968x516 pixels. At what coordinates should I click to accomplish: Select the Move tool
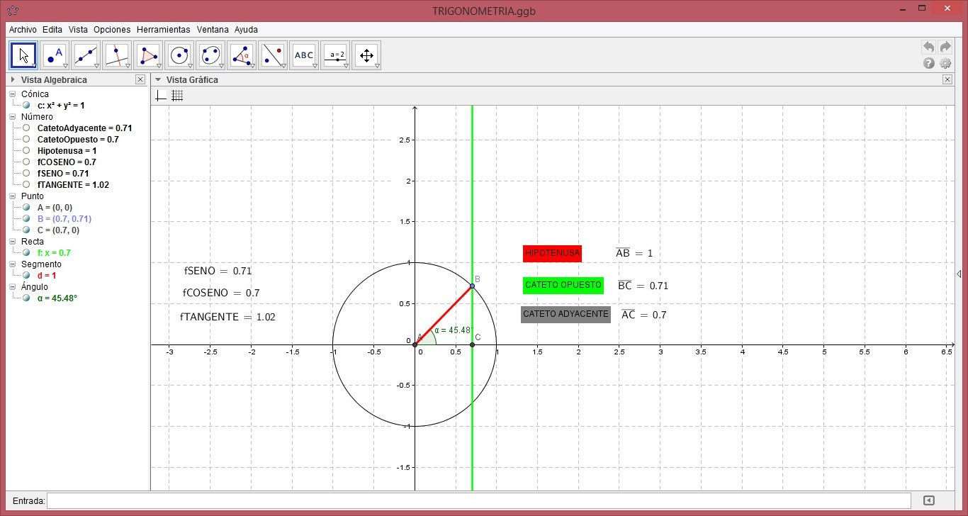coord(23,55)
